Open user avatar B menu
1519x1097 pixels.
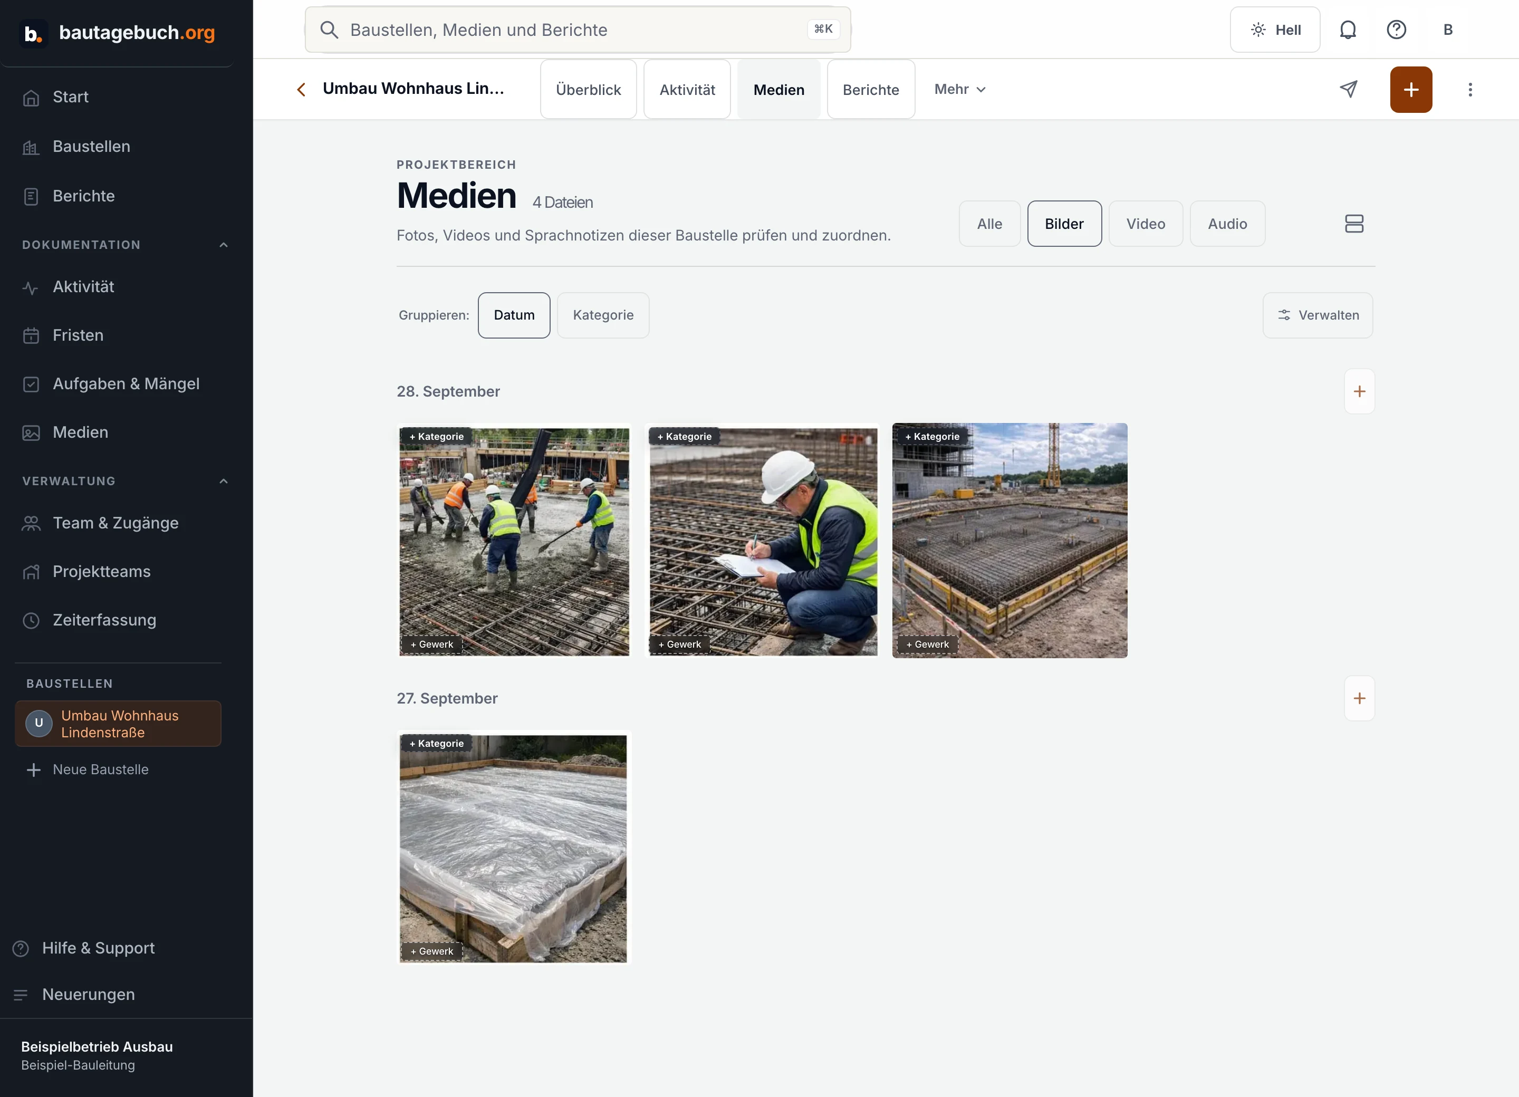click(1447, 30)
